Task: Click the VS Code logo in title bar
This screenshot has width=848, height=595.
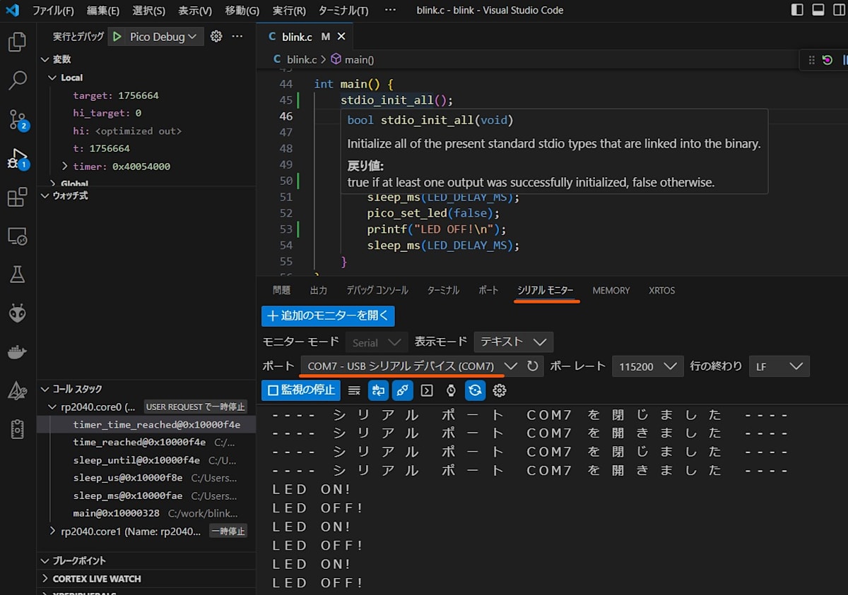Action: pyautogui.click(x=12, y=11)
